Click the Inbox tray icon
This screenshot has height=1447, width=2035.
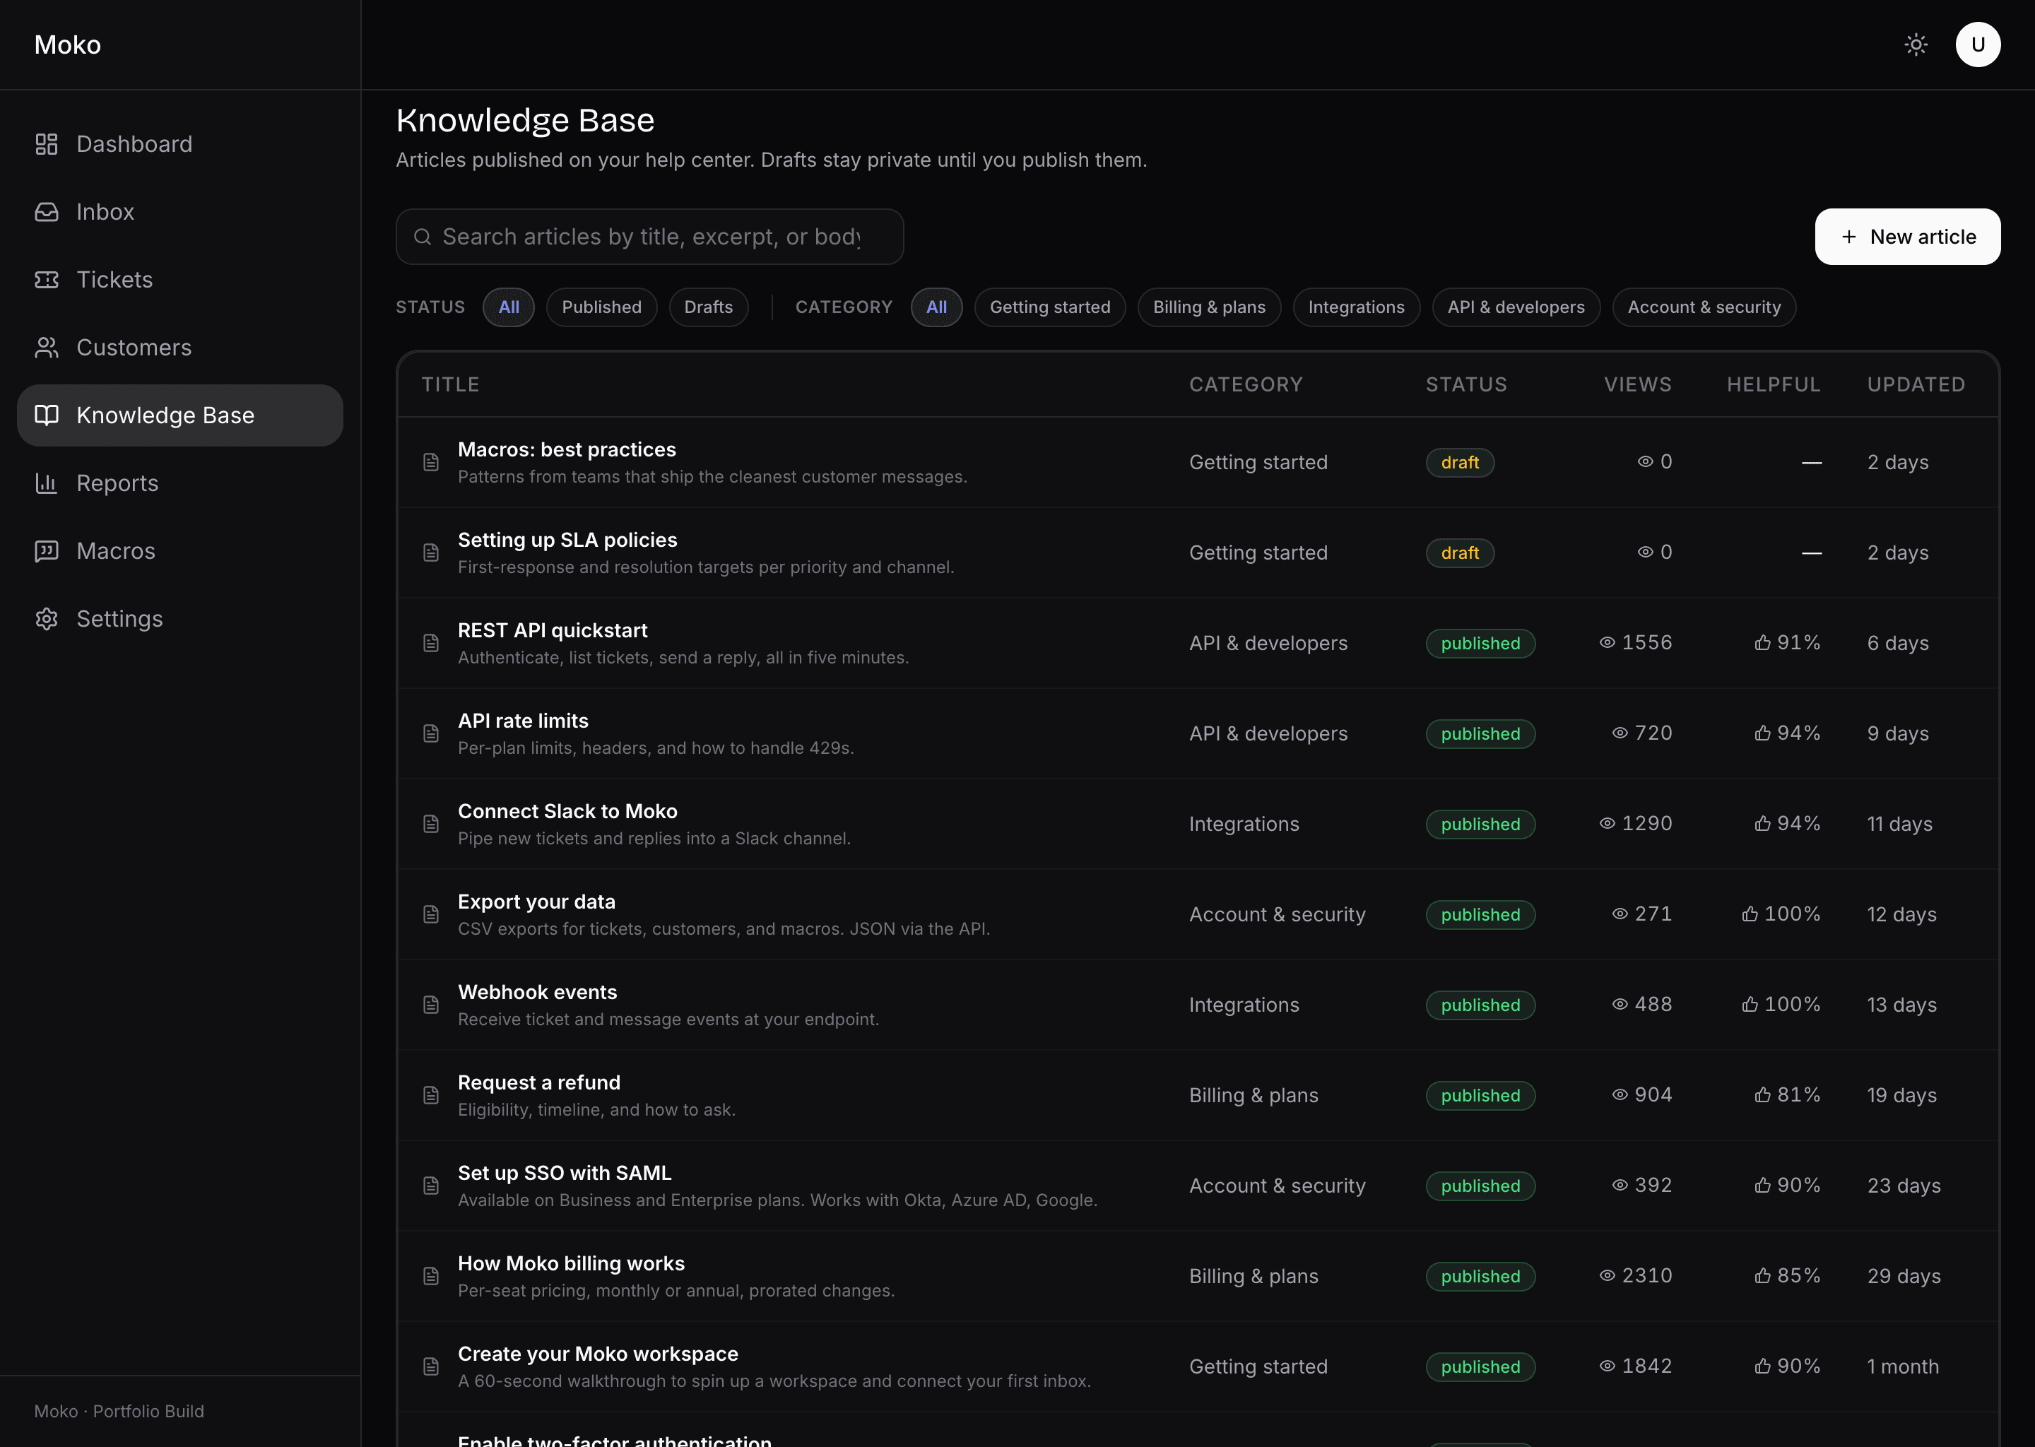point(47,212)
